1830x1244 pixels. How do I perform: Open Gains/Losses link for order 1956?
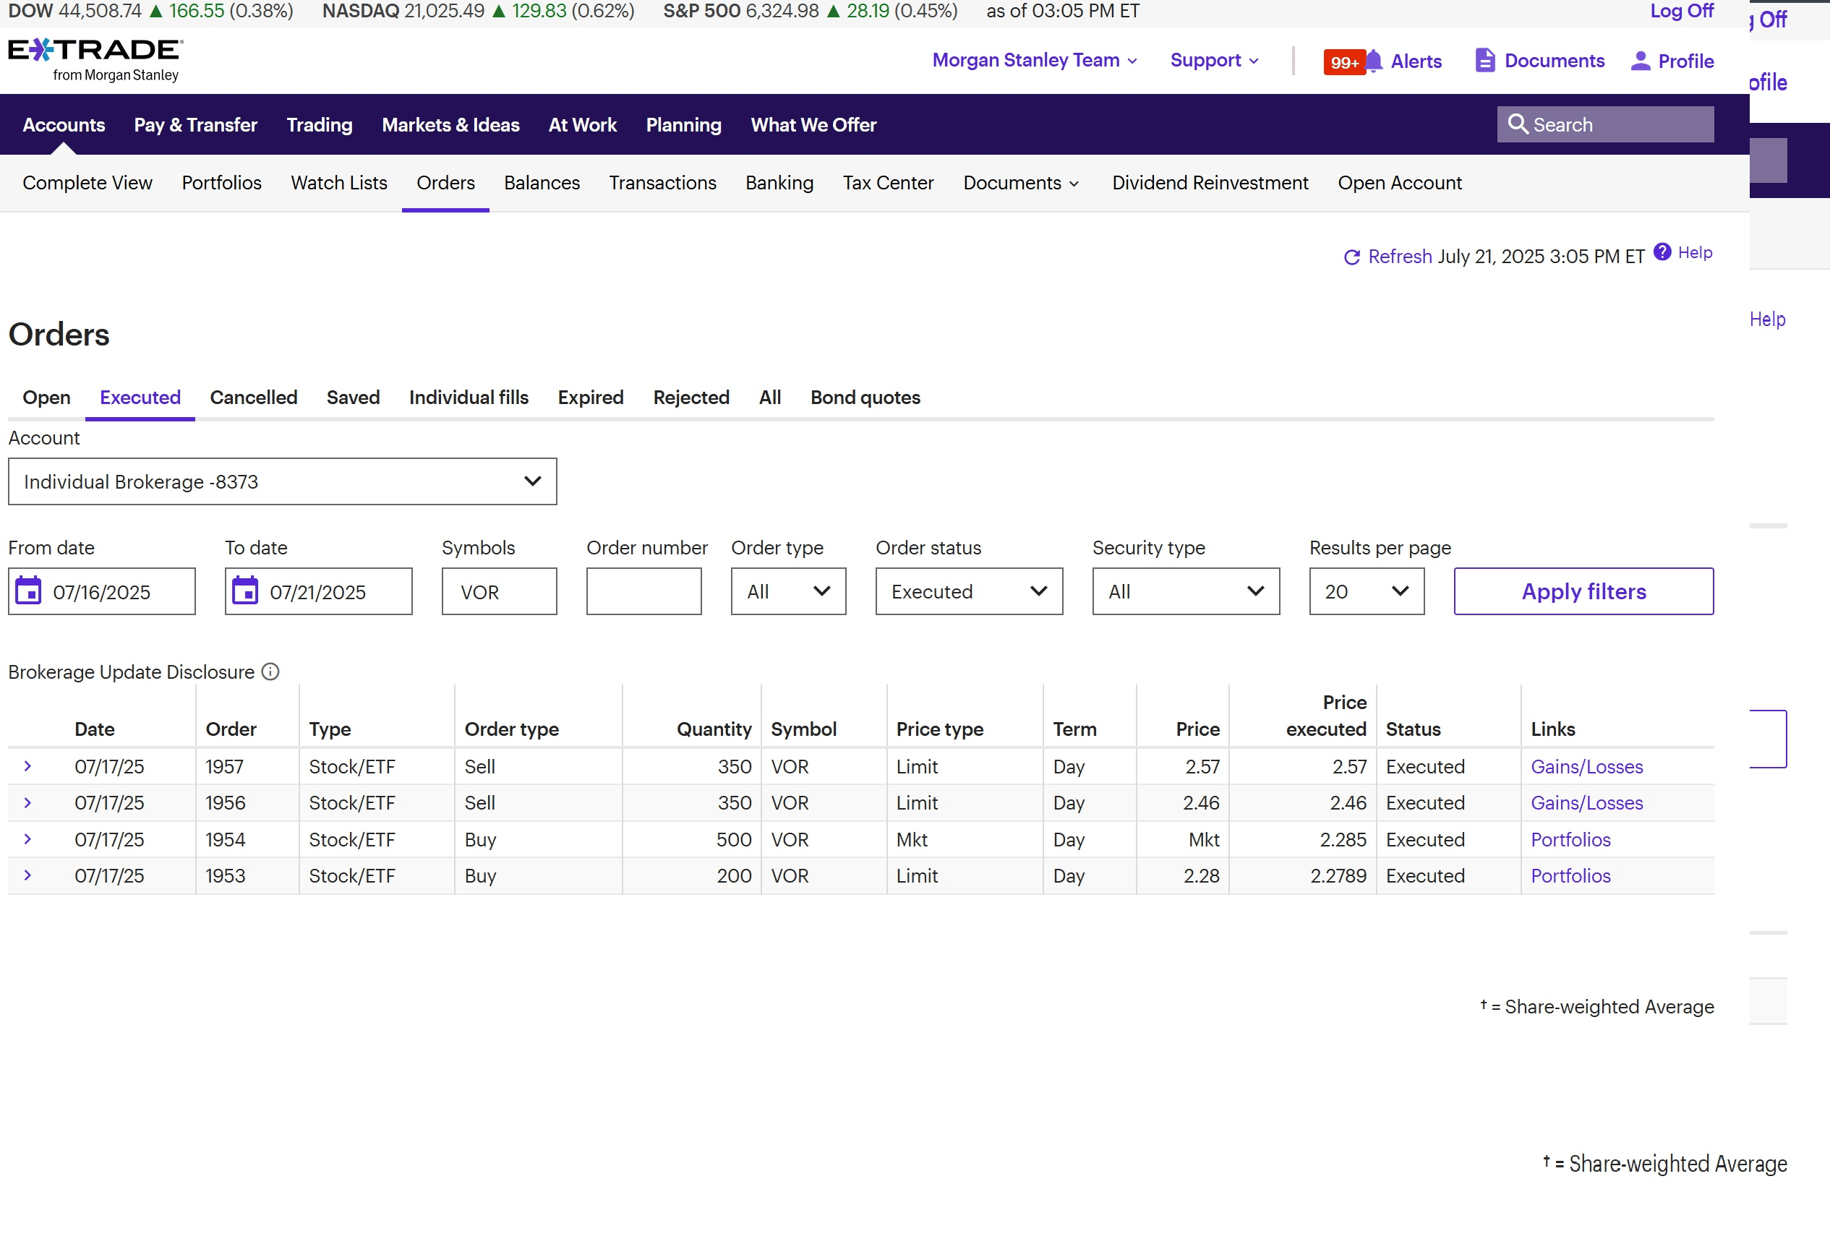[1586, 803]
